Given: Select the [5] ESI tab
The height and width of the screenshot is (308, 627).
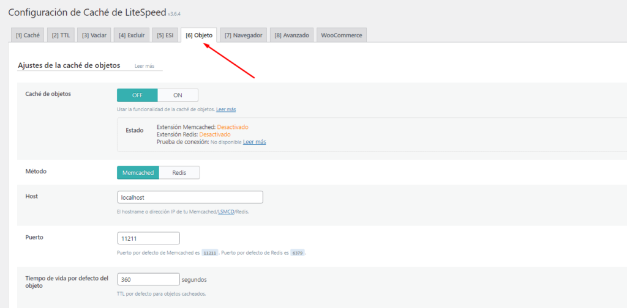Looking at the screenshot, I should [x=165, y=35].
